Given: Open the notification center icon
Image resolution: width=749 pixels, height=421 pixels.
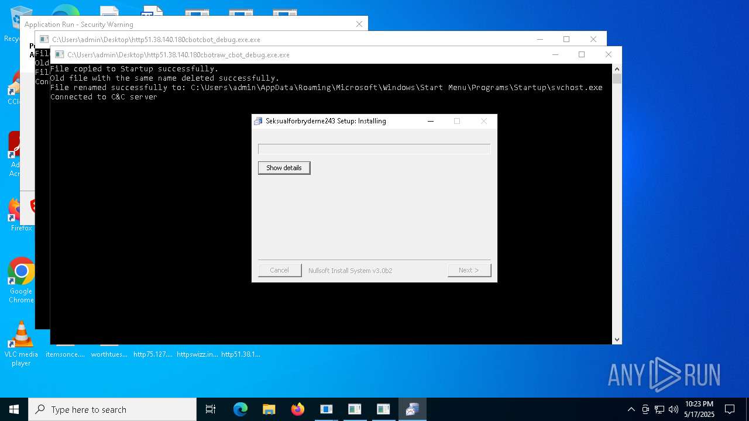Looking at the screenshot, I should coord(730,409).
